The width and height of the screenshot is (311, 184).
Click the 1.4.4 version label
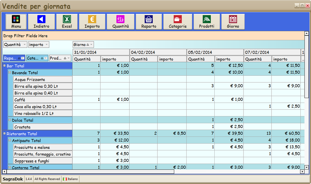coord(29,179)
